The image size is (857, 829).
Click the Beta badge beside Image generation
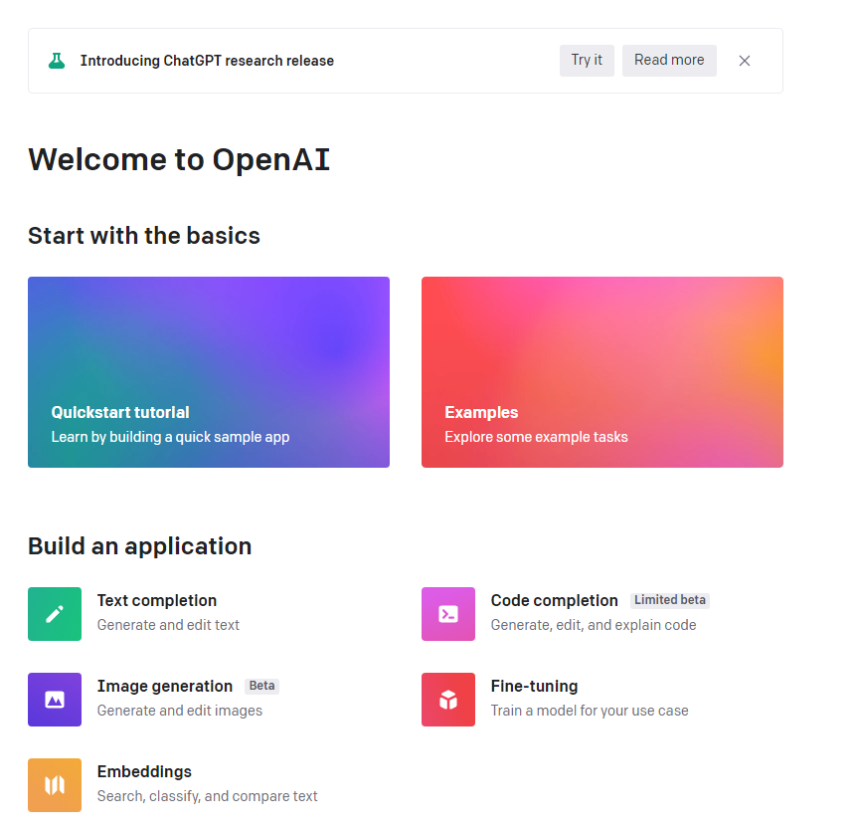point(261,686)
